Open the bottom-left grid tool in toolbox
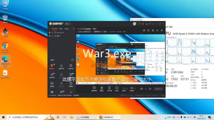 [52, 92]
